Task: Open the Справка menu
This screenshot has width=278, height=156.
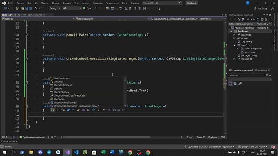Action: pyautogui.click(x=135, y=3)
